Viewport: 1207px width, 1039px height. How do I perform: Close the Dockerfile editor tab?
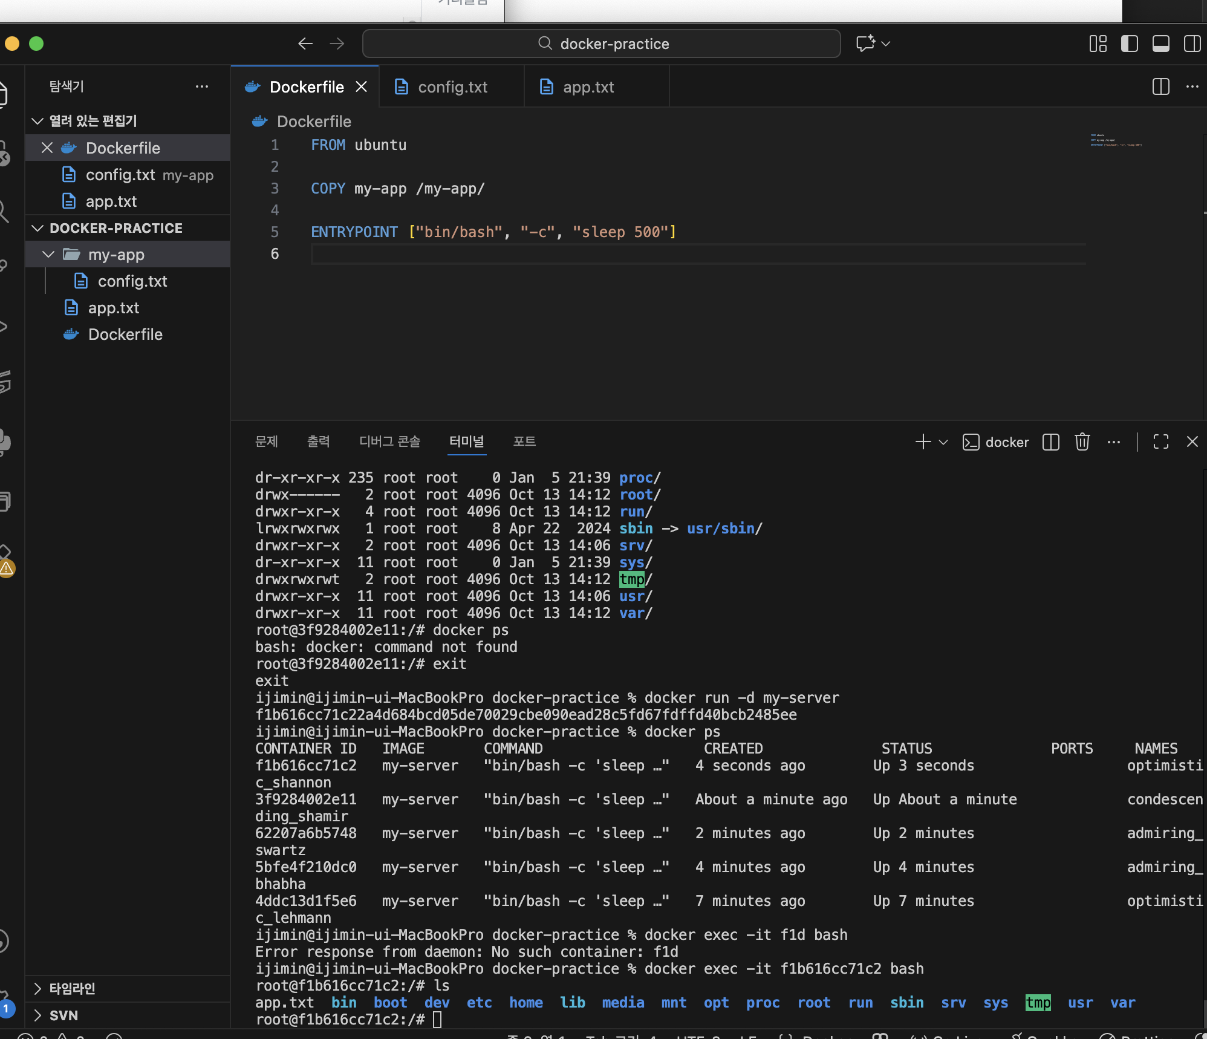coord(362,87)
